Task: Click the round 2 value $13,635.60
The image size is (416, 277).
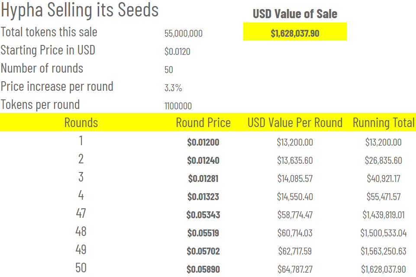Action: tap(295, 160)
